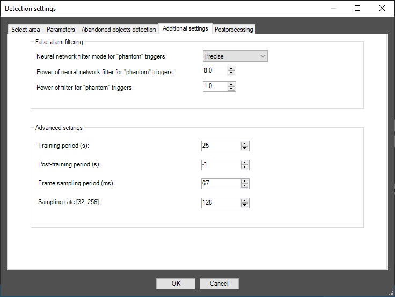Viewport: 395px width, 297px height.
Task: Increment the Training period spinner
Action: click(x=245, y=144)
